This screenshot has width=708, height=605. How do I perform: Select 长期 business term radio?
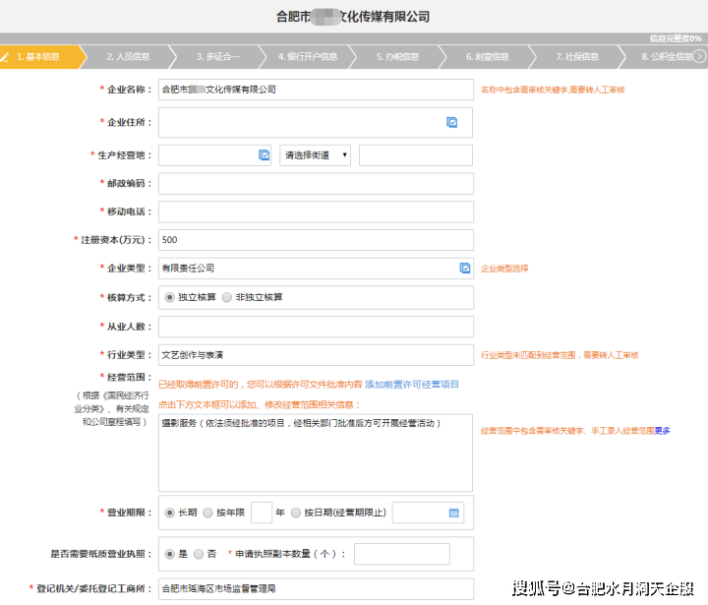click(x=169, y=513)
